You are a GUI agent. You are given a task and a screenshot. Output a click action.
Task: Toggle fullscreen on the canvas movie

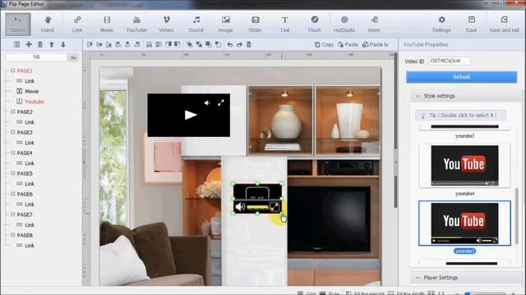pos(221,103)
